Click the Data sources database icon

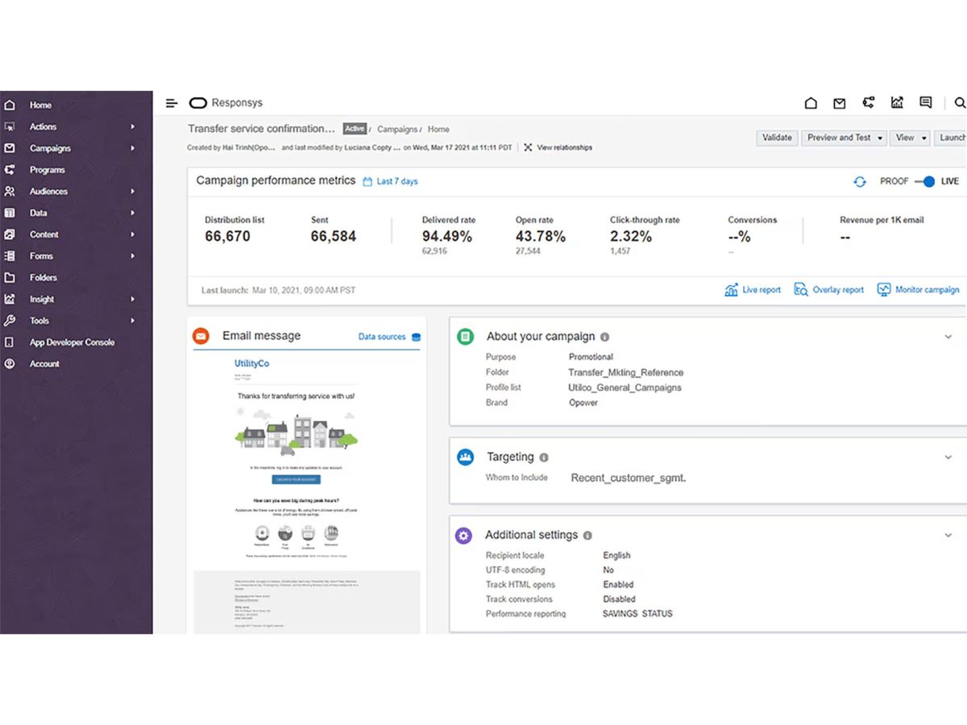[416, 337]
